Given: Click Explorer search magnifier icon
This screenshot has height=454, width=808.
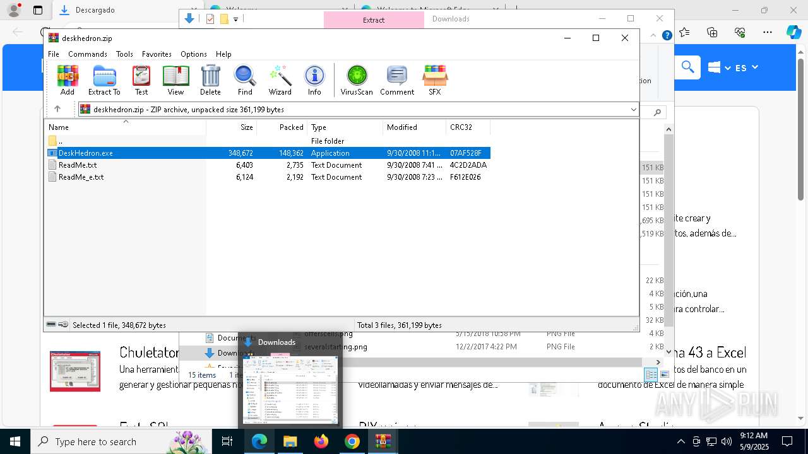Looking at the screenshot, I should pos(657,112).
